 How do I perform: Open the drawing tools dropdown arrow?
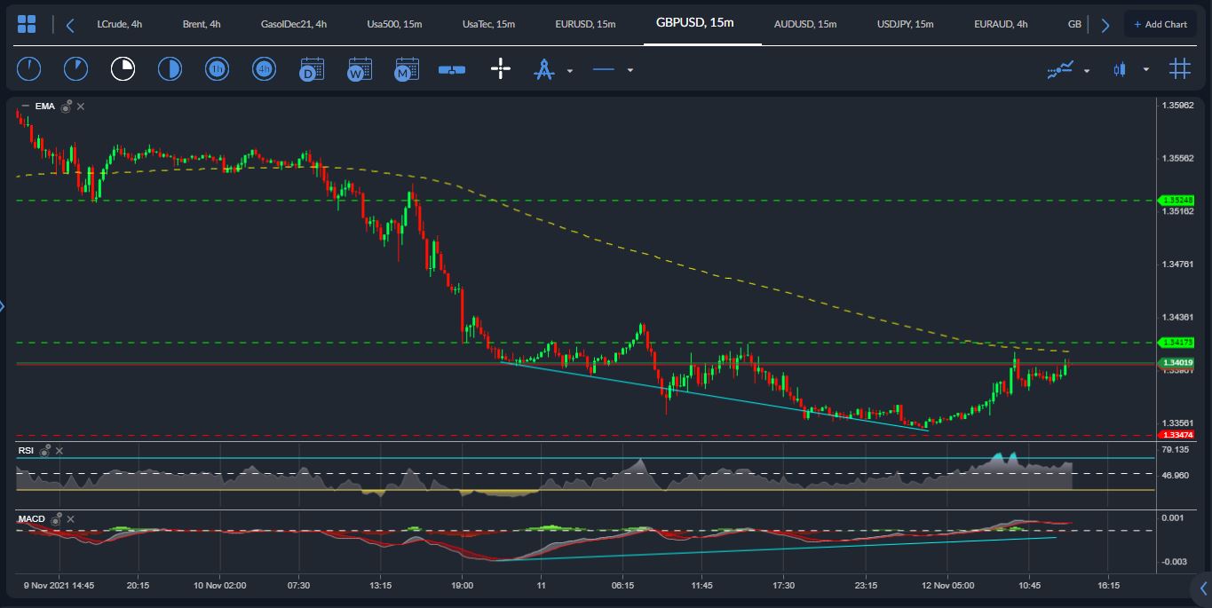tap(568, 71)
